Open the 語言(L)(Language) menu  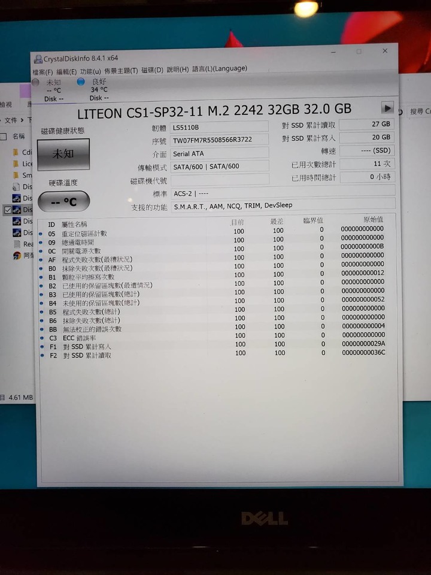220,68
